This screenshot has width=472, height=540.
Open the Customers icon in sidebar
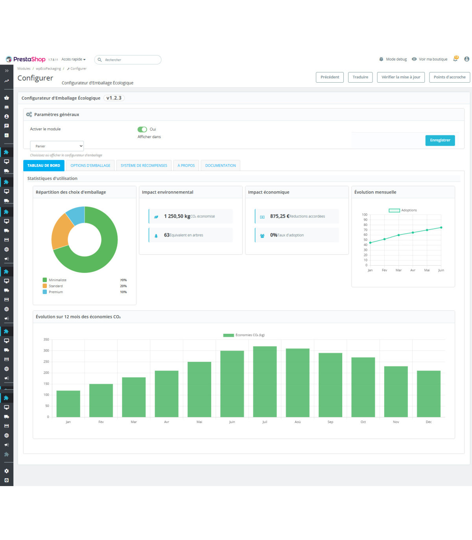click(x=6, y=117)
